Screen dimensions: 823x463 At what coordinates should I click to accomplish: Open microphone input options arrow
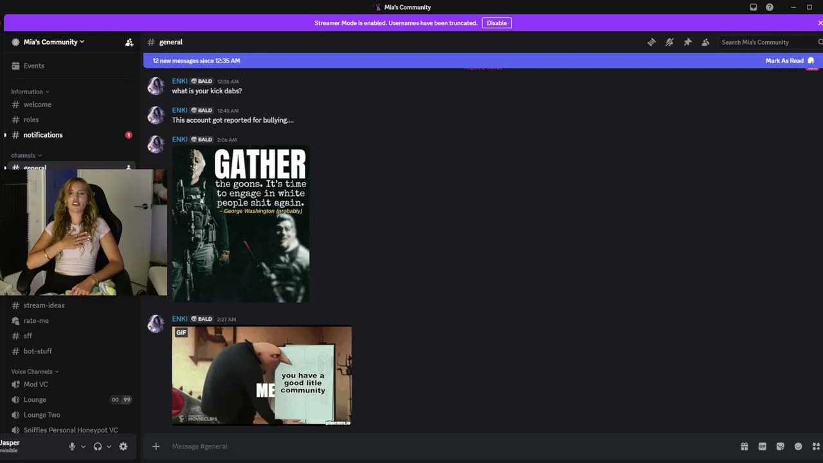83,446
